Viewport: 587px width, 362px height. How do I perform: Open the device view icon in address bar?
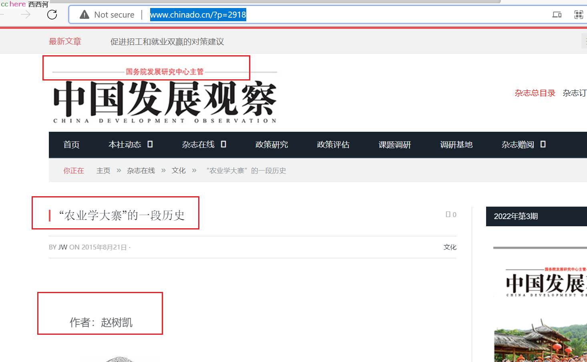(557, 15)
